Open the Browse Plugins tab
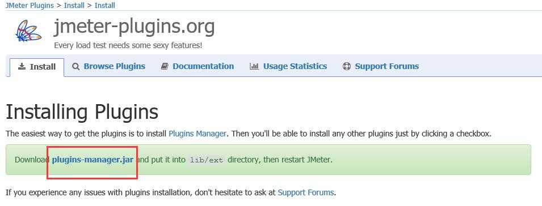This screenshot has width=542, height=206. pyautogui.click(x=115, y=66)
